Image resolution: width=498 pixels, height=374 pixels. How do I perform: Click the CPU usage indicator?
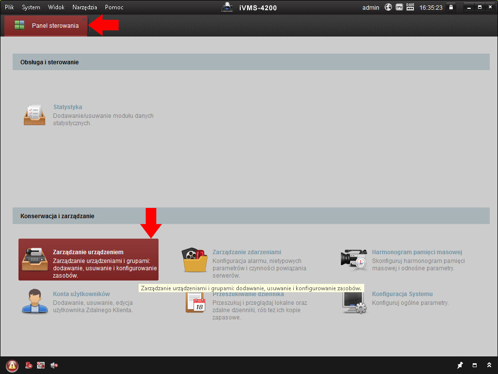click(399, 7)
